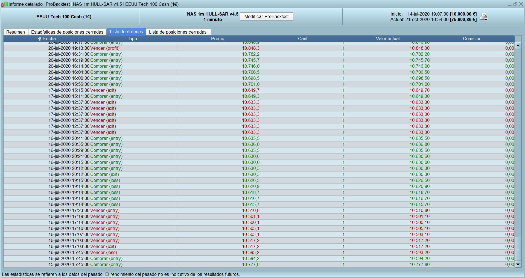Viewport: 525px width, 278px height.
Task: Select the 20-jul-2020 19:13:00 Vender (profit) row
Action: pos(259,48)
